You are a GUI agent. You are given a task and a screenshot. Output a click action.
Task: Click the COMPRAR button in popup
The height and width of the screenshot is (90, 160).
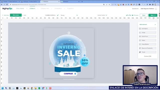pos(68,74)
